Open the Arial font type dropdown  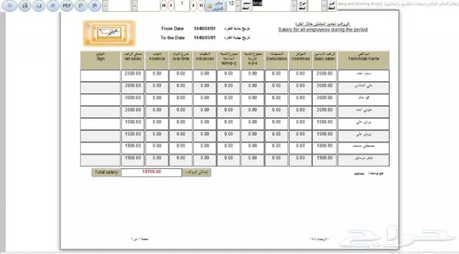pos(294,5)
